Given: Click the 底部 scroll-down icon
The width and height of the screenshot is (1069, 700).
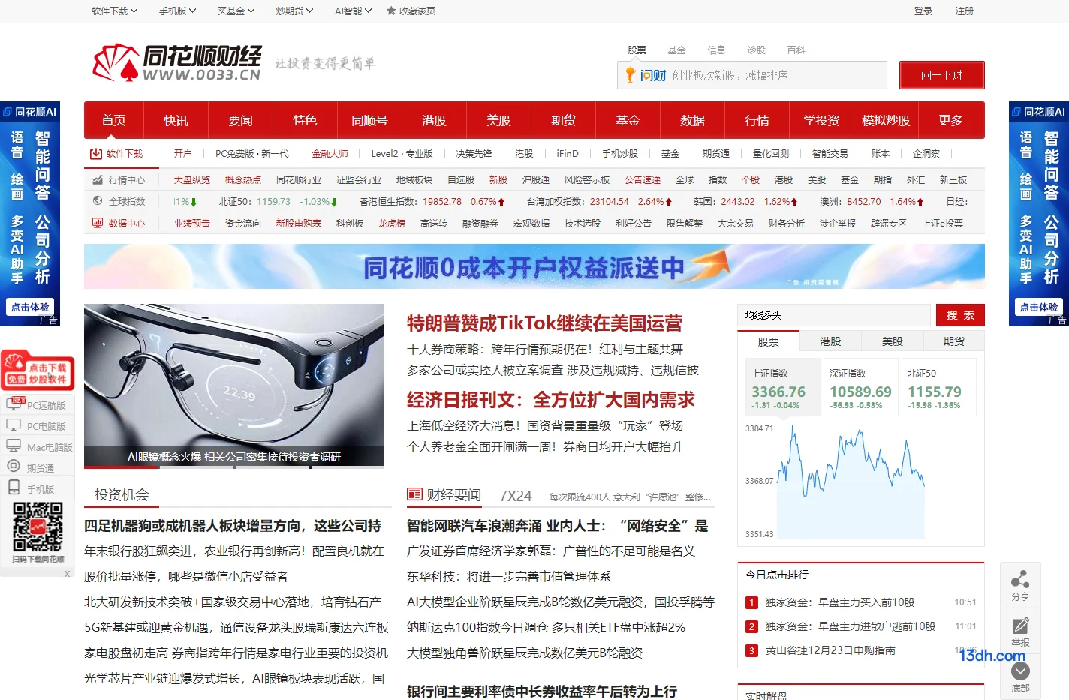Looking at the screenshot, I should pos(1020,671).
